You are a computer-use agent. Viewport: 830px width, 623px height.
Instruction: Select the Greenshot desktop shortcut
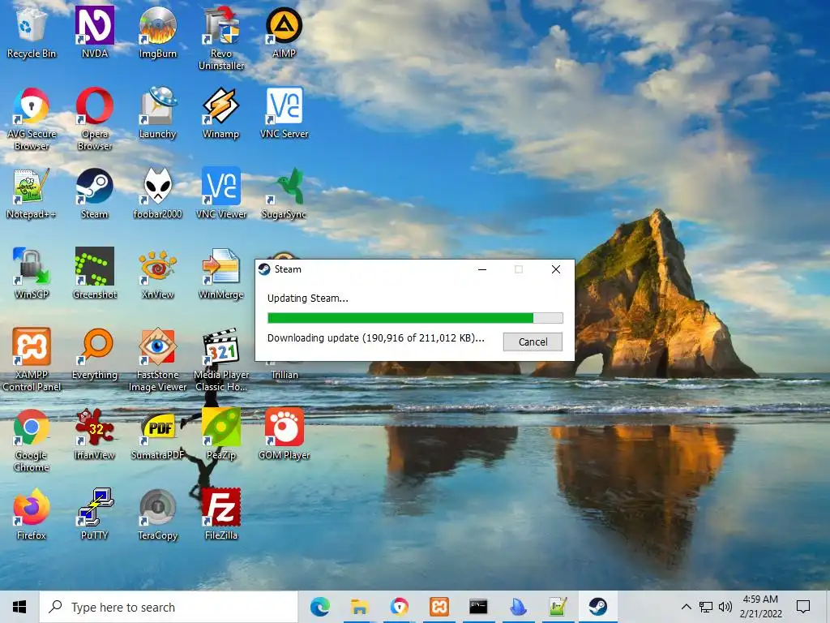(94, 273)
